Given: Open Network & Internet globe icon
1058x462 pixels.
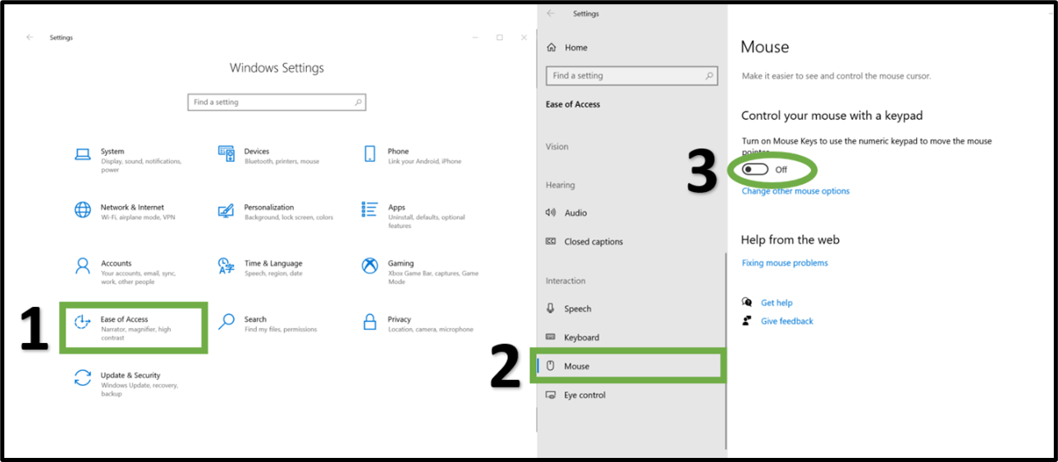Looking at the screenshot, I should coord(83,210).
